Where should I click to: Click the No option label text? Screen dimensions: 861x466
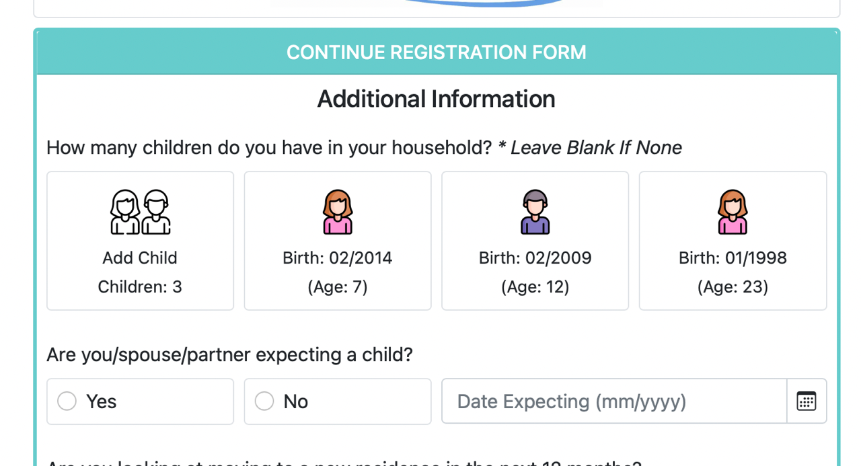pos(296,401)
